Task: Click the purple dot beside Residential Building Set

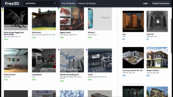Action: [59, 50]
